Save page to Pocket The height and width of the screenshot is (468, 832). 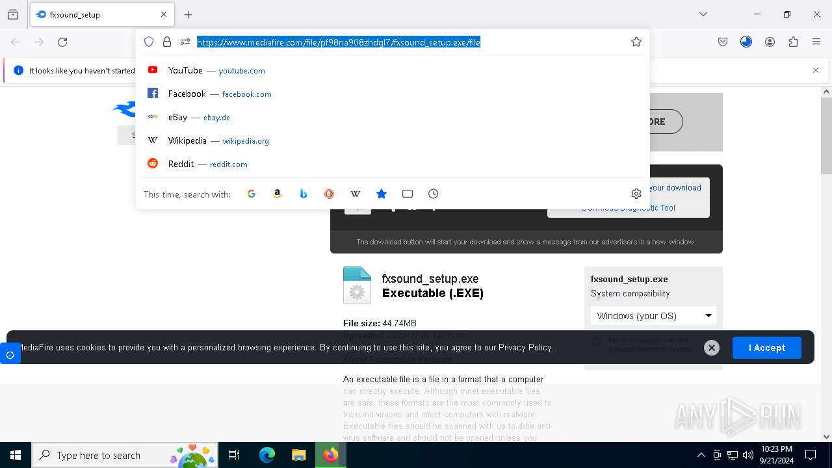tap(723, 42)
